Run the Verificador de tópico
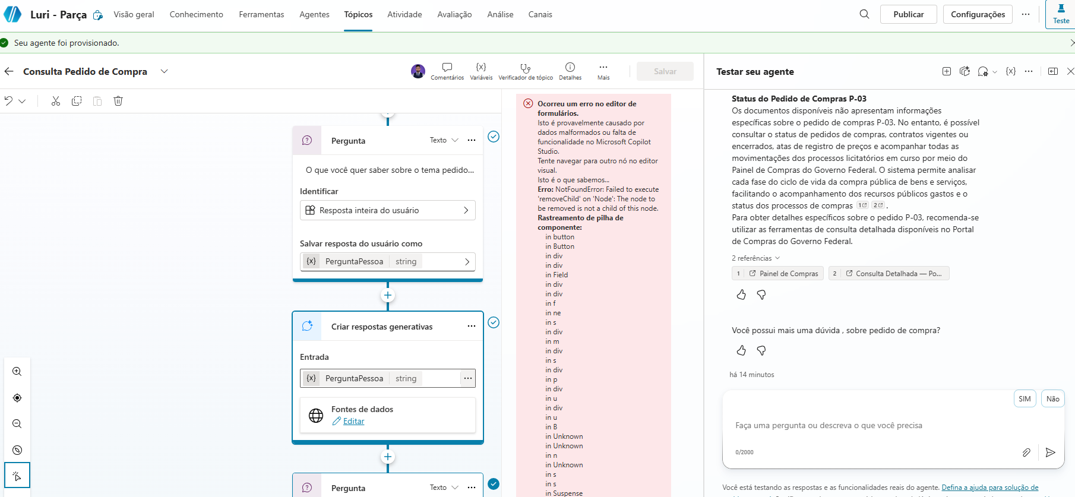 tap(526, 71)
